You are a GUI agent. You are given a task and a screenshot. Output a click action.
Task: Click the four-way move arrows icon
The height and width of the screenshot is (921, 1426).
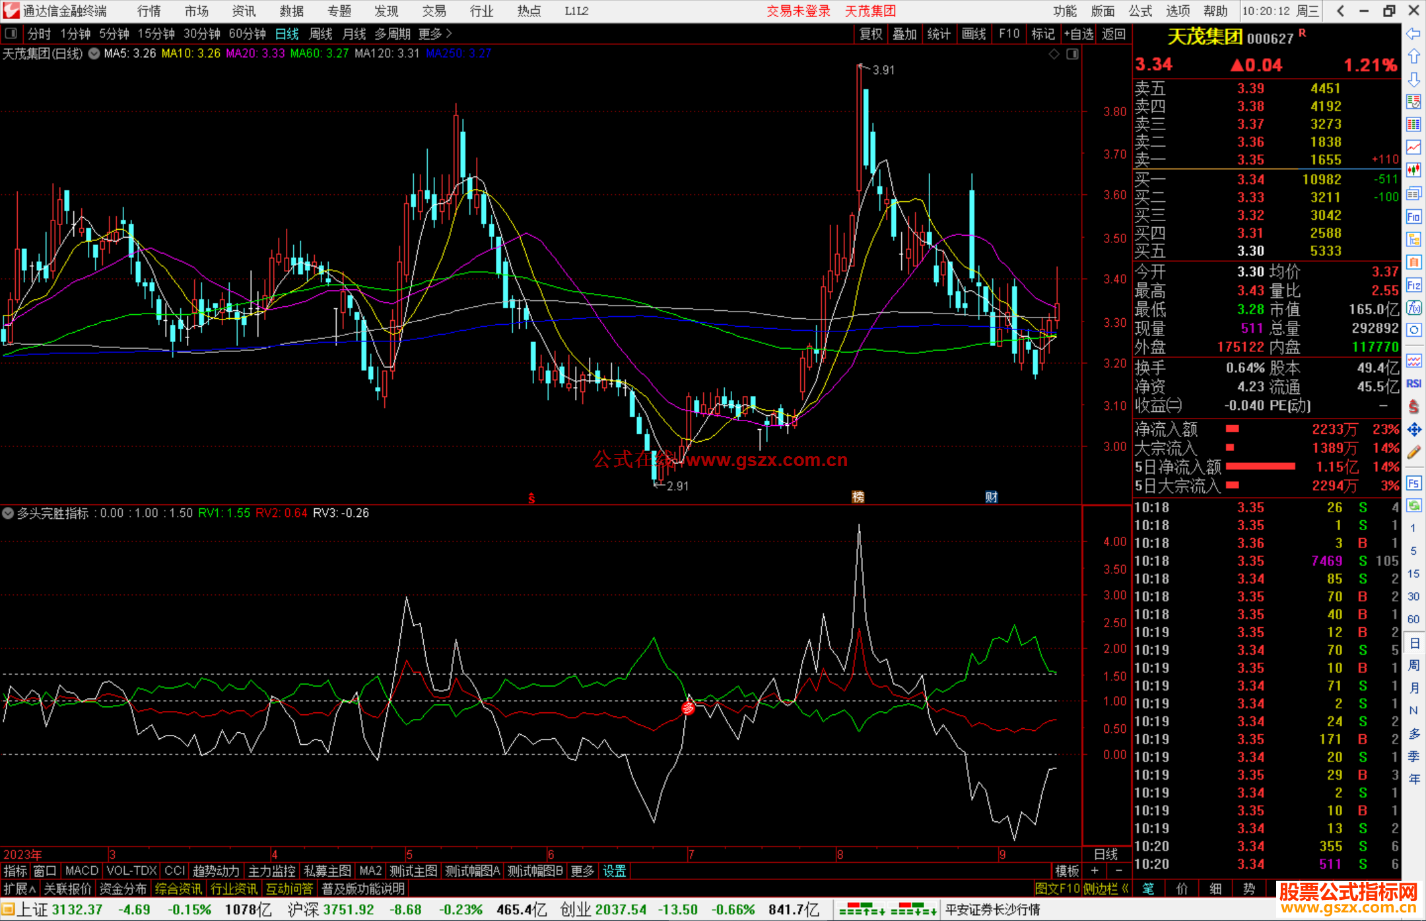[x=1413, y=430]
